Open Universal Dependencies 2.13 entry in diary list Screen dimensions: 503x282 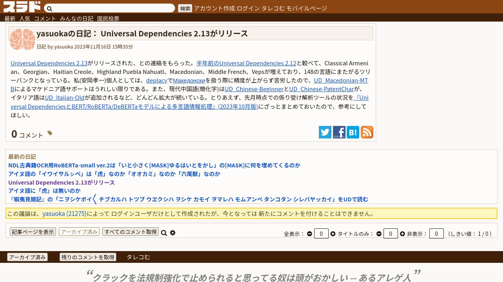(x=62, y=182)
